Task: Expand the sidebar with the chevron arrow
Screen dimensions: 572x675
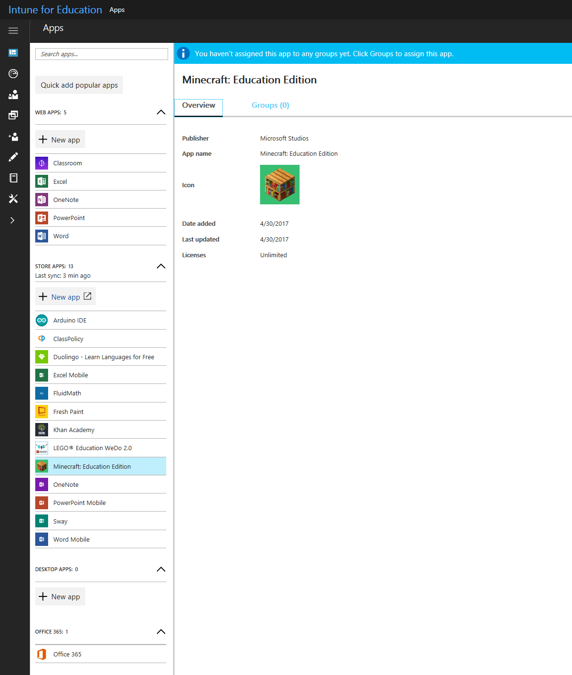Action: click(x=12, y=220)
